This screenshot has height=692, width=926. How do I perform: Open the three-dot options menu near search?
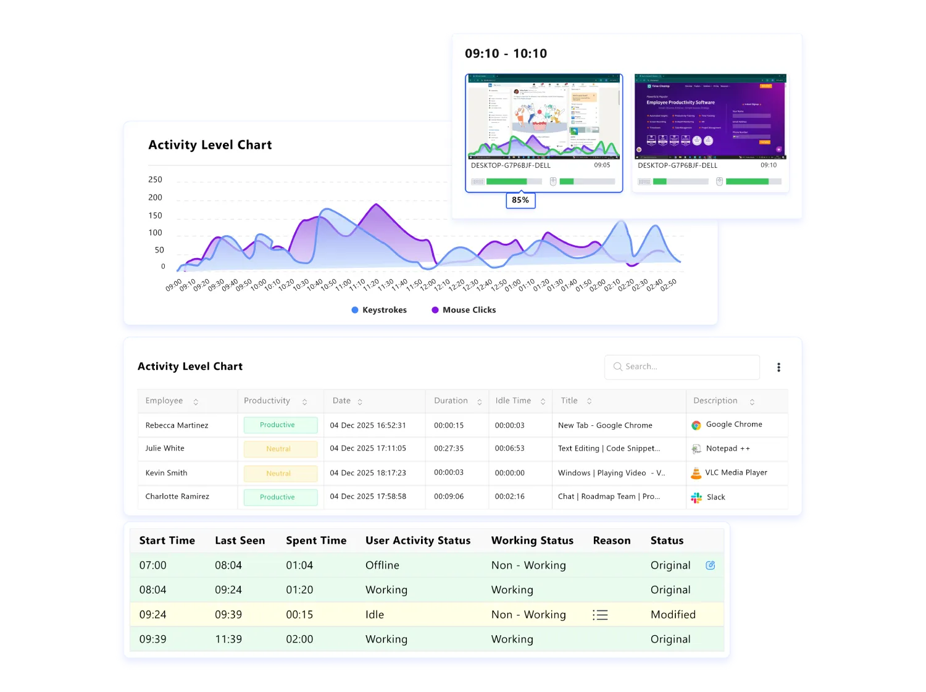tap(778, 367)
